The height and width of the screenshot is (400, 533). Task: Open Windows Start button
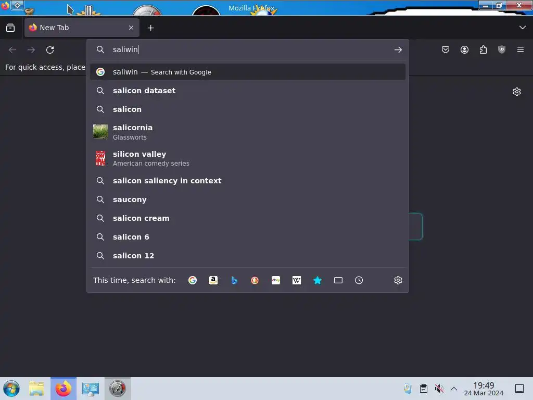coord(11,389)
